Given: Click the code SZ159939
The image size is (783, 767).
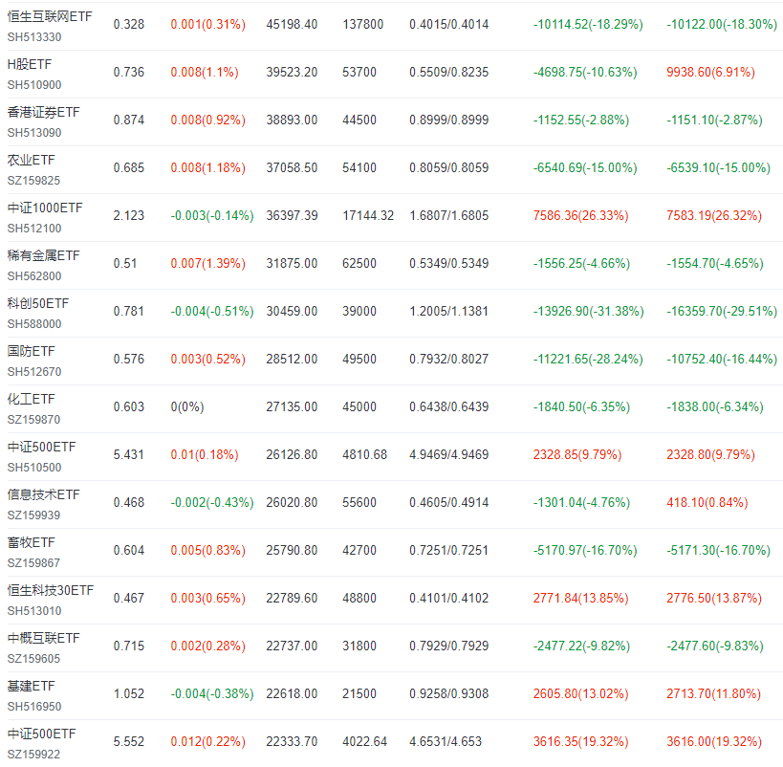Looking at the screenshot, I should click(33, 515).
